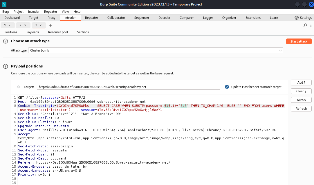
Task: Open the Burp menu
Action: [x=6, y=12]
